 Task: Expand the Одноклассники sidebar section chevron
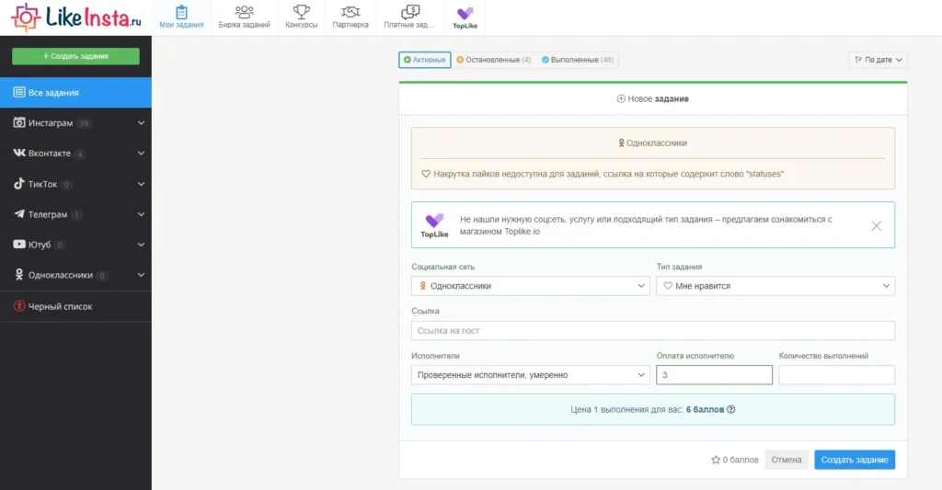pos(141,275)
